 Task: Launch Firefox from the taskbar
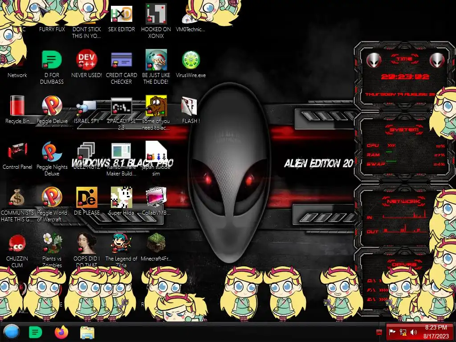61,332
